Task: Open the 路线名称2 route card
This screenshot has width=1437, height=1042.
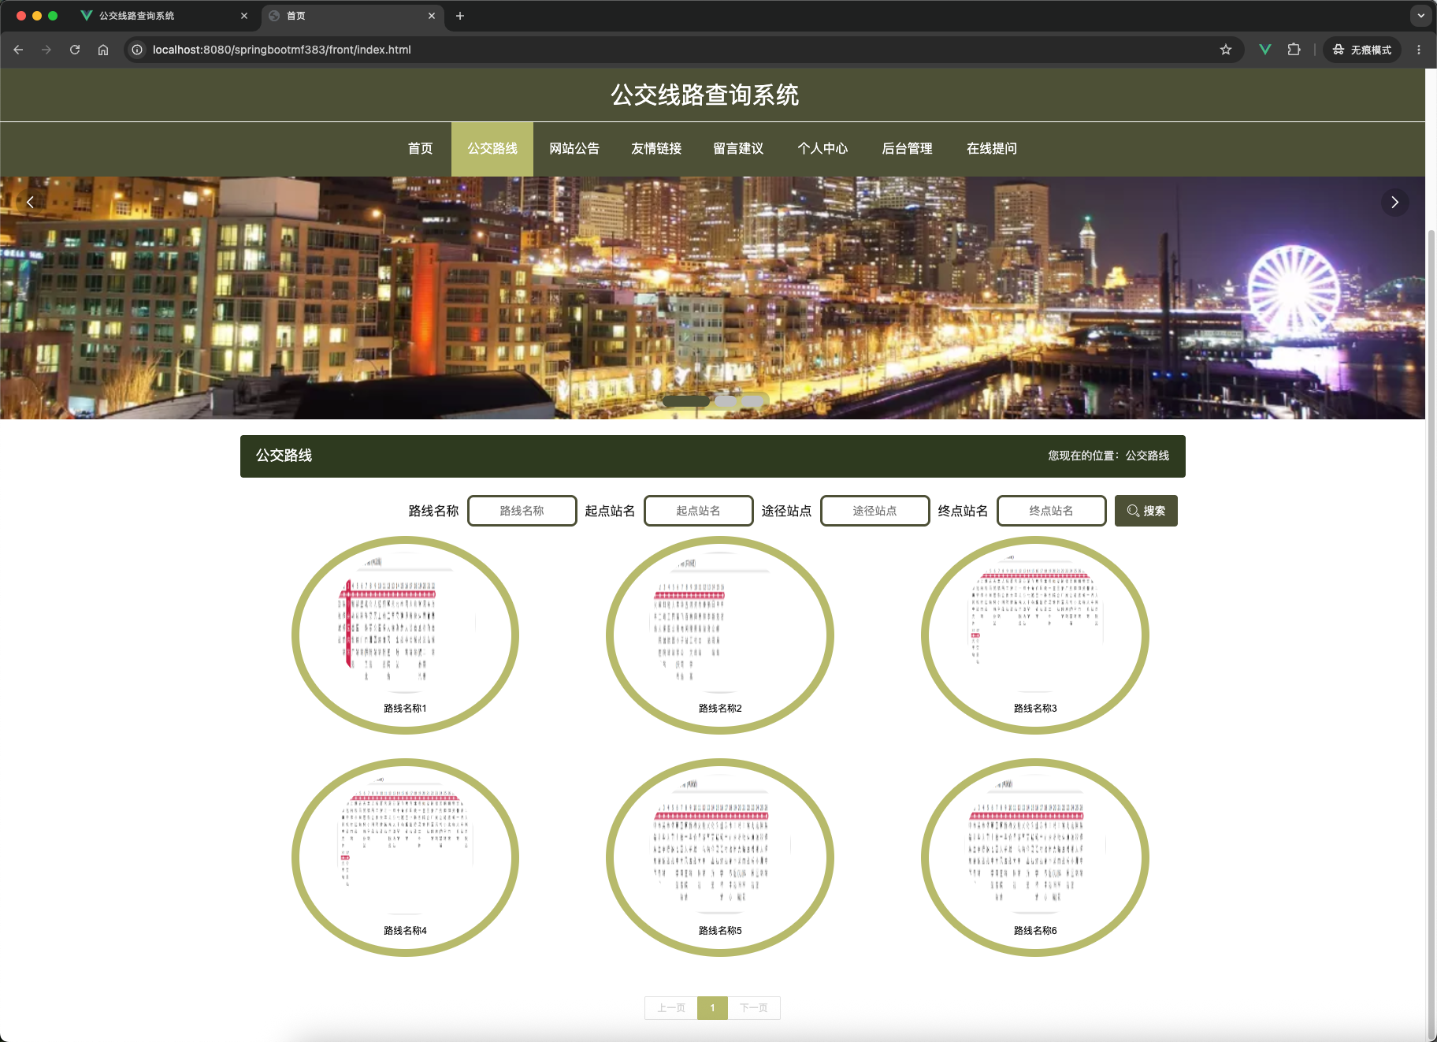Action: pyautogui.click(x=720, y=635)
